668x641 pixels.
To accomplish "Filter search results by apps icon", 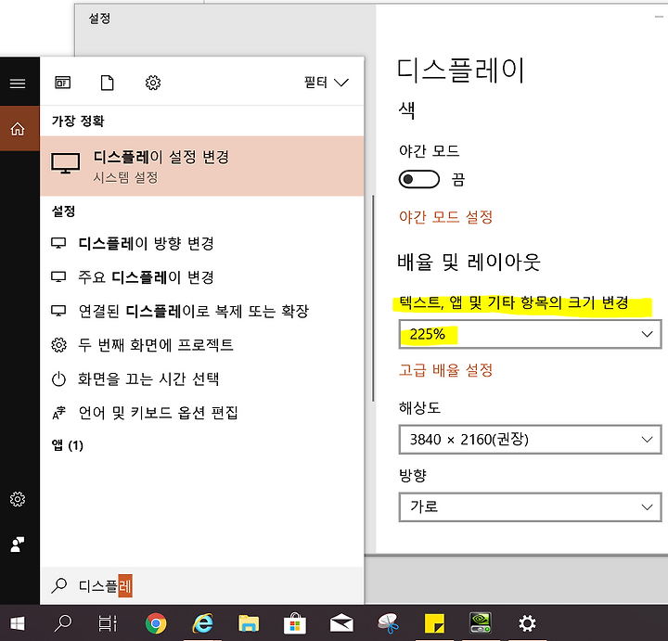I will point(63,83).
